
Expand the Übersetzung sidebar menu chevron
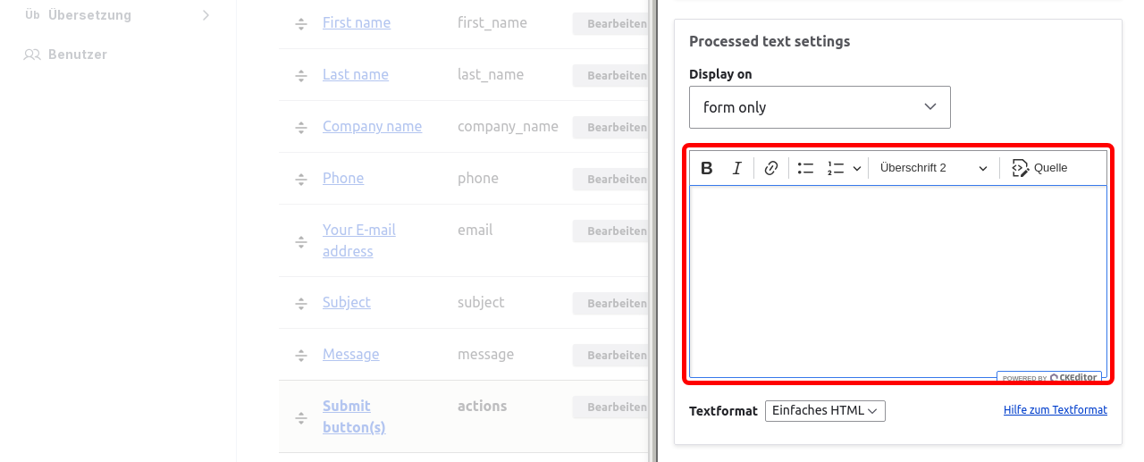tap(206, 15)
